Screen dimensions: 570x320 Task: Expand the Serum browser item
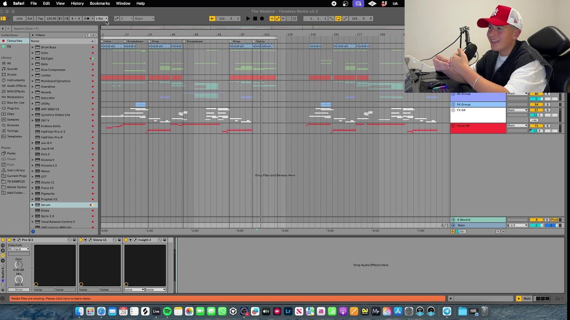[x=33, y=205]
